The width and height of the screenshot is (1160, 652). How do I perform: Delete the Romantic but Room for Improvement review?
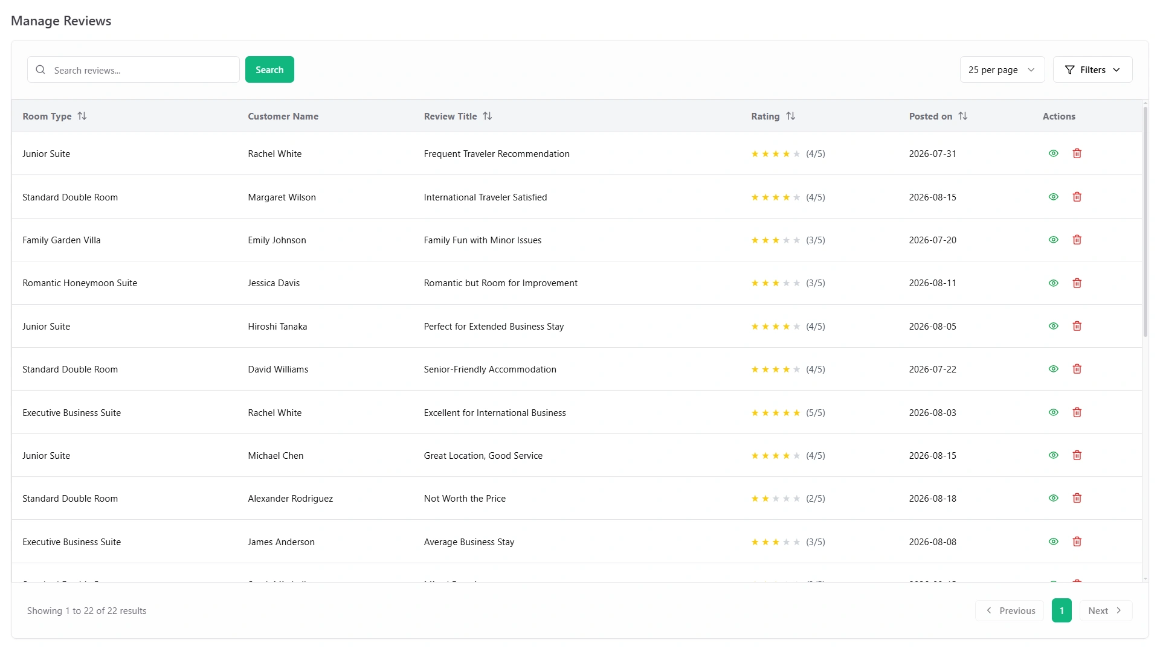[x=1077, y=283]
